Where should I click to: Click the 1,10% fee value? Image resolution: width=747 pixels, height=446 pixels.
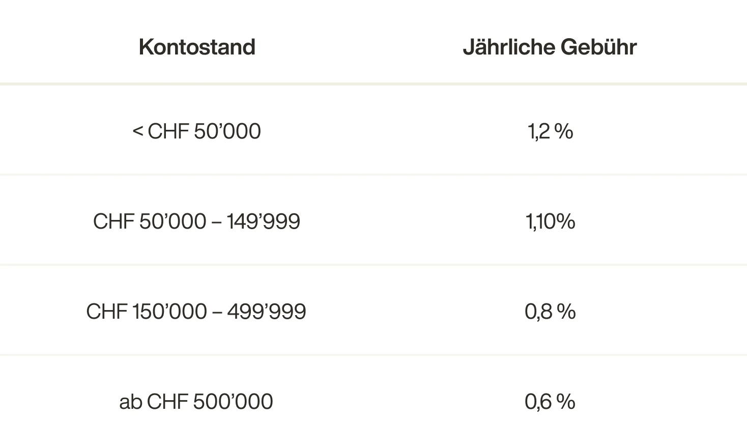pos(550,221)
